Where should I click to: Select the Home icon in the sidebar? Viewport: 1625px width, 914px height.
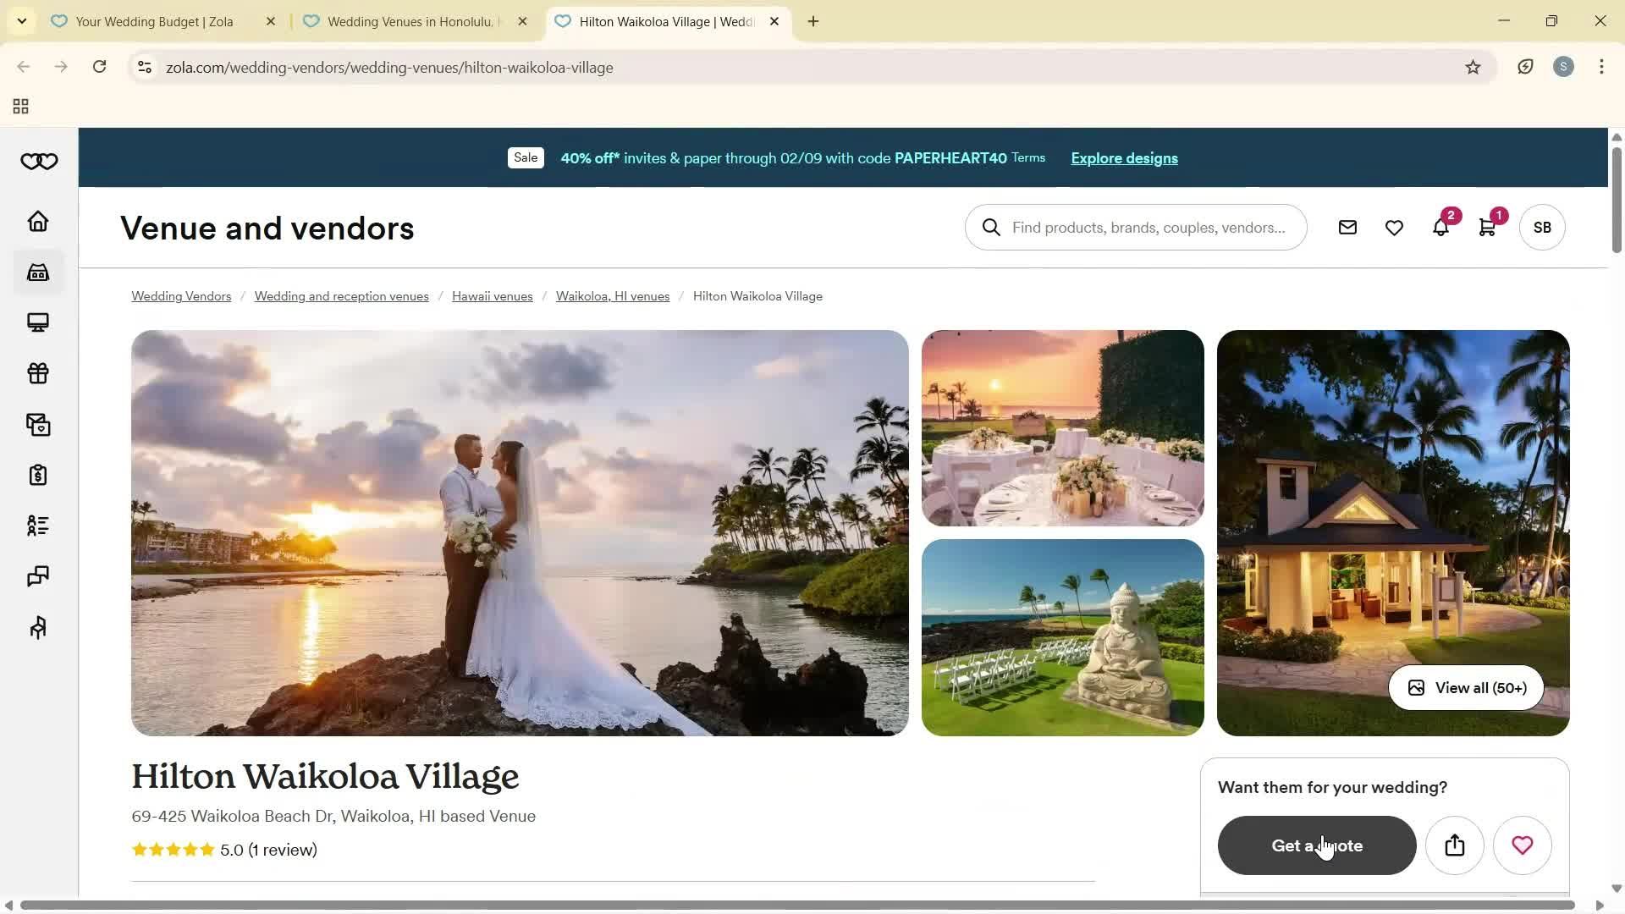point(37,220)
